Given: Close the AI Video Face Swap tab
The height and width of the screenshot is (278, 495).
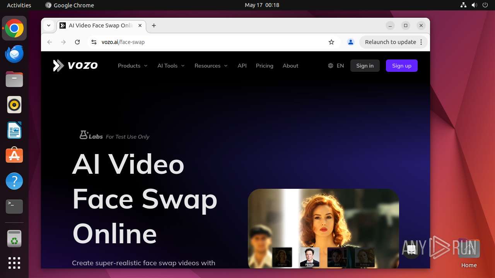Looking at the screenshot, I should tap(140, 25).
